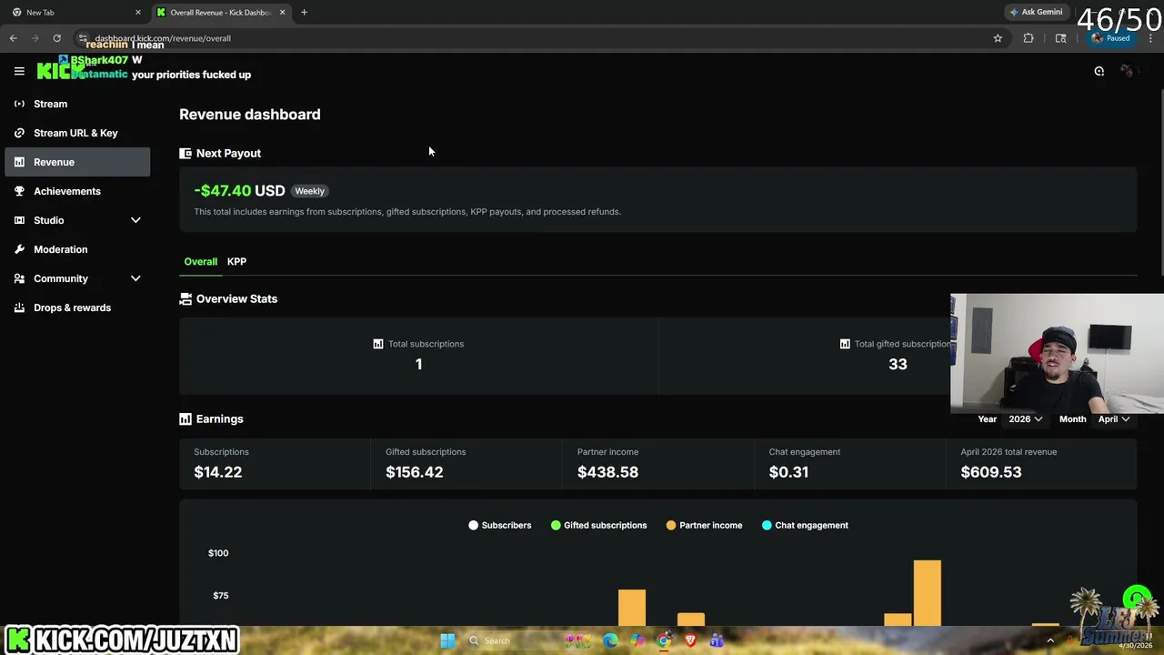The width and height of the screenshot is (1164, 655).
Task: Click the $438.58 Partner income value
Action: coord(607,472)
